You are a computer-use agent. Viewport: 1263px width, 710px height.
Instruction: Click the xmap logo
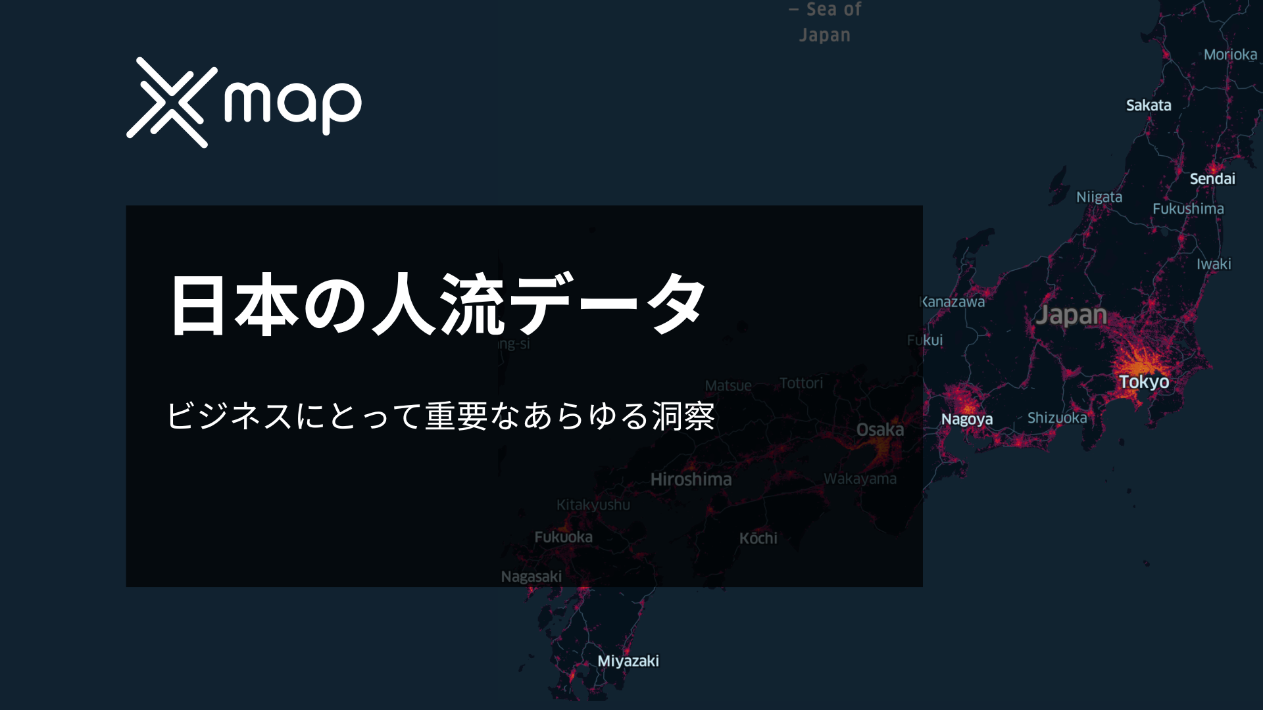coord(244,102)
